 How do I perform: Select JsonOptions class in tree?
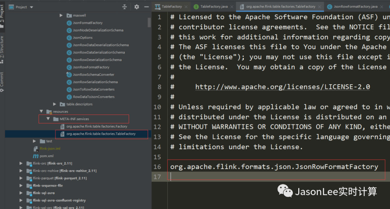point(83,38)
